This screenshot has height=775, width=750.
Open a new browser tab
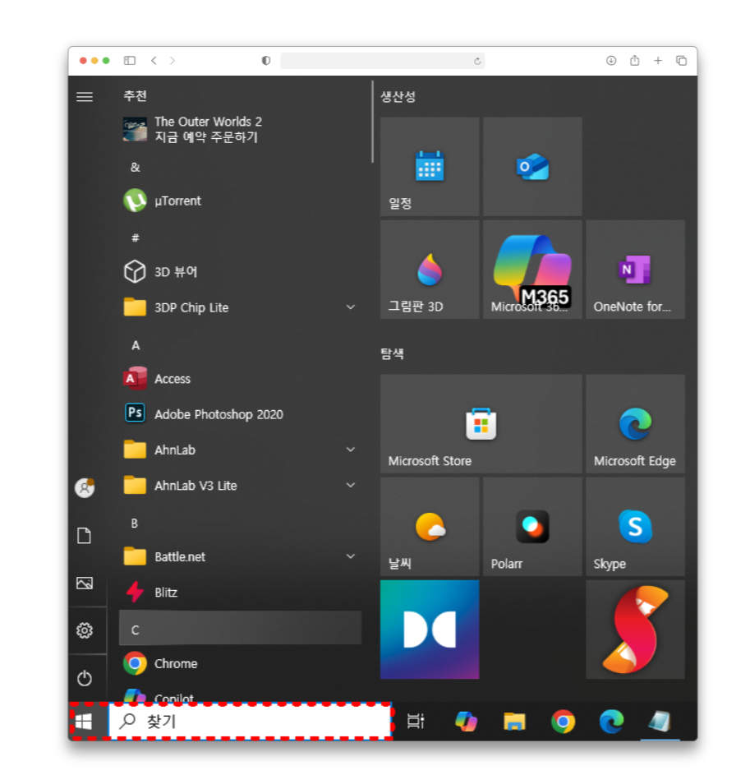(658, 60)
